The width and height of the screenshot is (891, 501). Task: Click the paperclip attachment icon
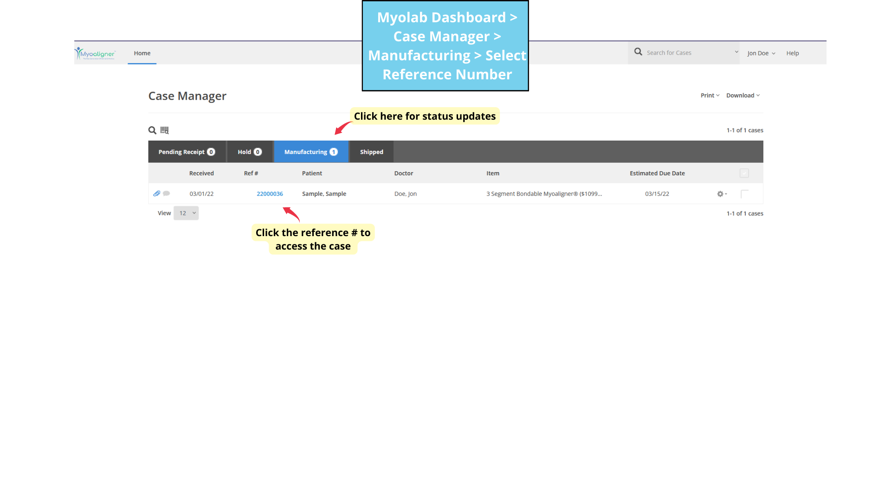[x=157, y=193]
